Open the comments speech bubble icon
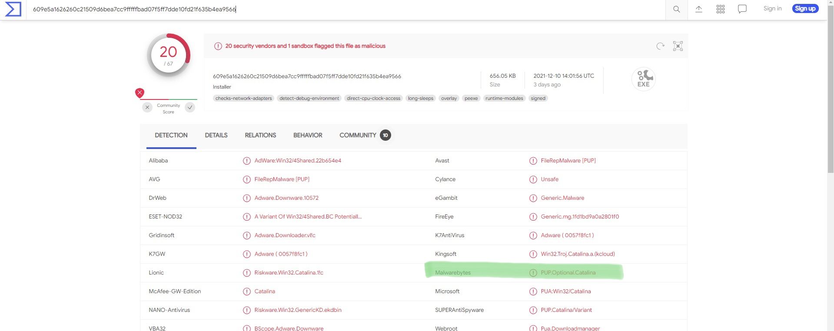The width and height of the screenshot is (834, 331). (742, 9)
